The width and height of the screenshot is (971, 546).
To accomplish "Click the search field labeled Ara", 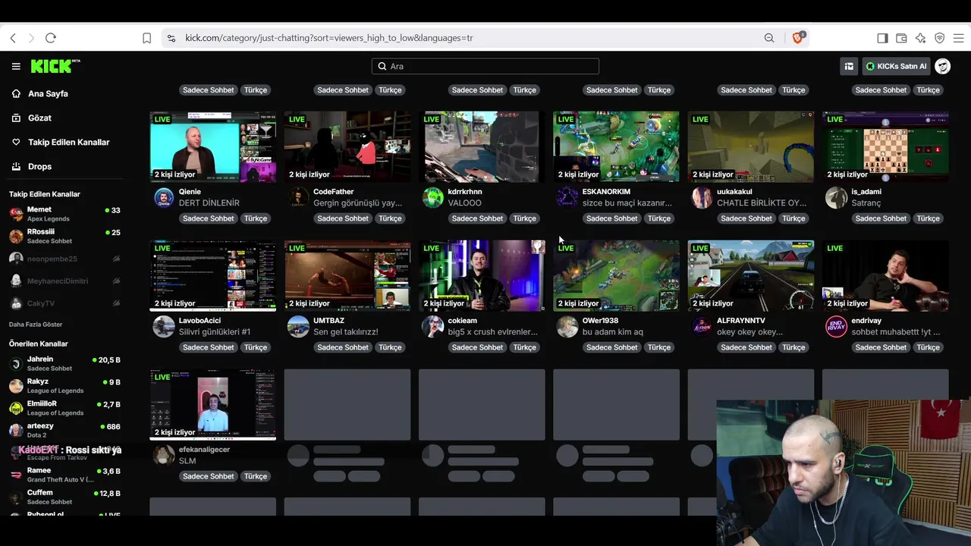I will [485, 66].
